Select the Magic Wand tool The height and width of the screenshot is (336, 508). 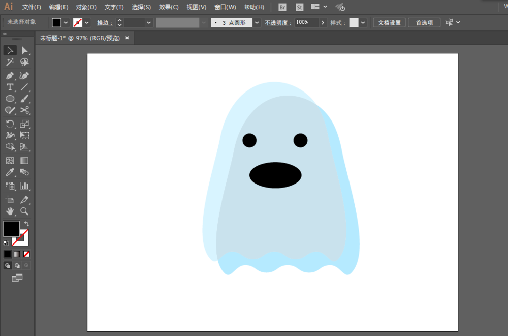point(10,62)
